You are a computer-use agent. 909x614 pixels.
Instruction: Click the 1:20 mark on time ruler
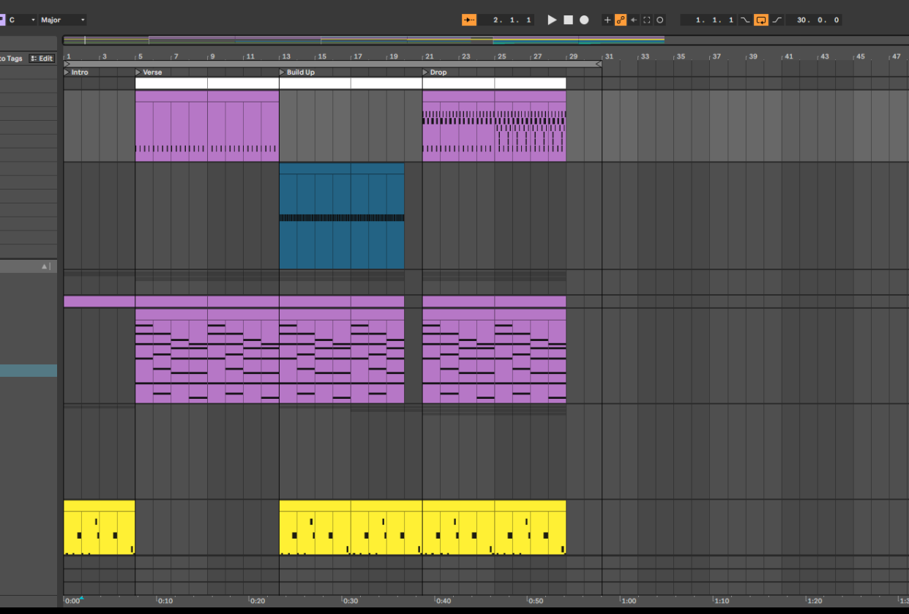point(814,601)
